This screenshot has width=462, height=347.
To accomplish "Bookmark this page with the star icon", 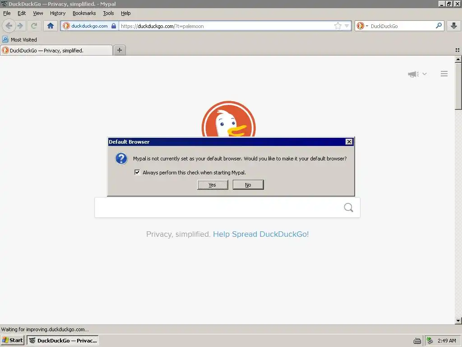I will pyautogui.click(x=337, y=26).
